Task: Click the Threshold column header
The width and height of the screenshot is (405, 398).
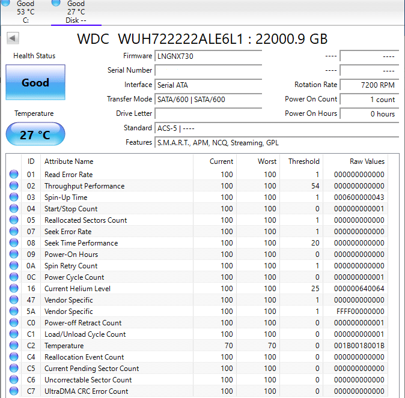Action: point(302,161)
